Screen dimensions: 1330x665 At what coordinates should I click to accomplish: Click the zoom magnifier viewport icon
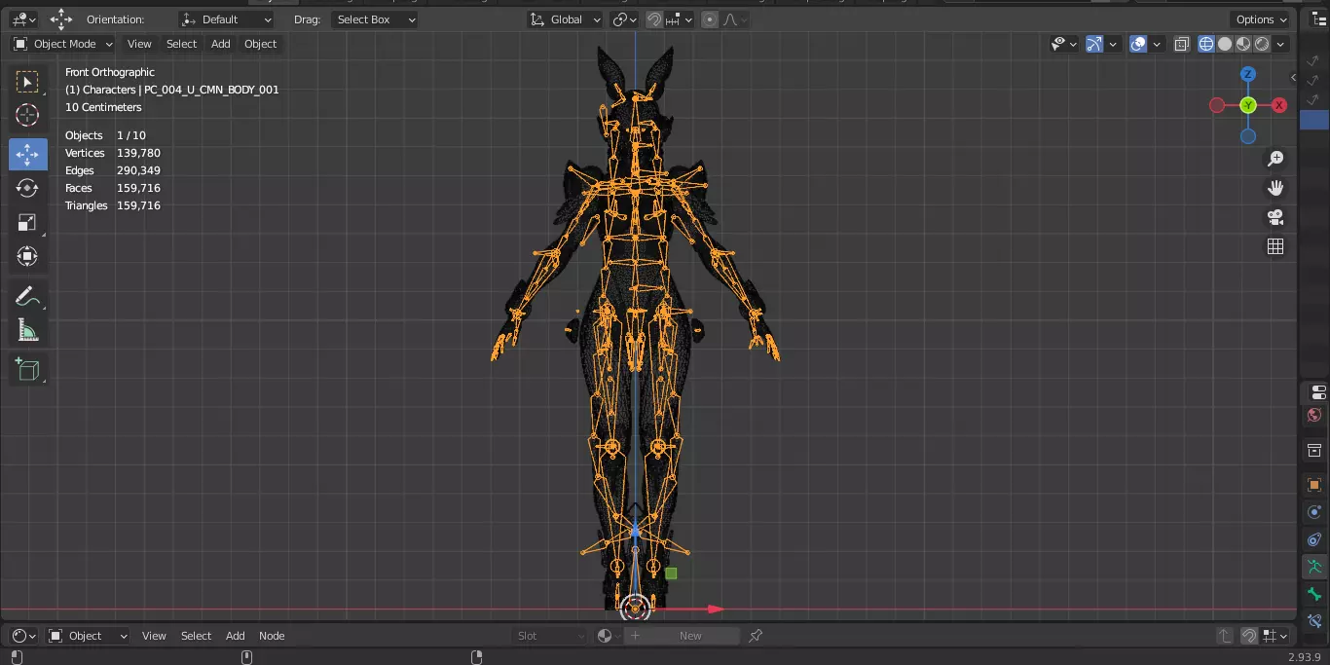1275,159
